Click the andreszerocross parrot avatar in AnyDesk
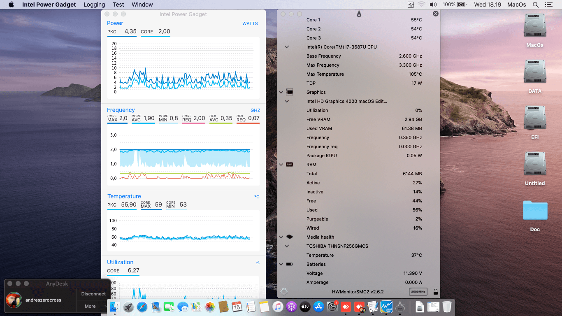The width and height of the screenshot is (562, 316). pos(14,300)
